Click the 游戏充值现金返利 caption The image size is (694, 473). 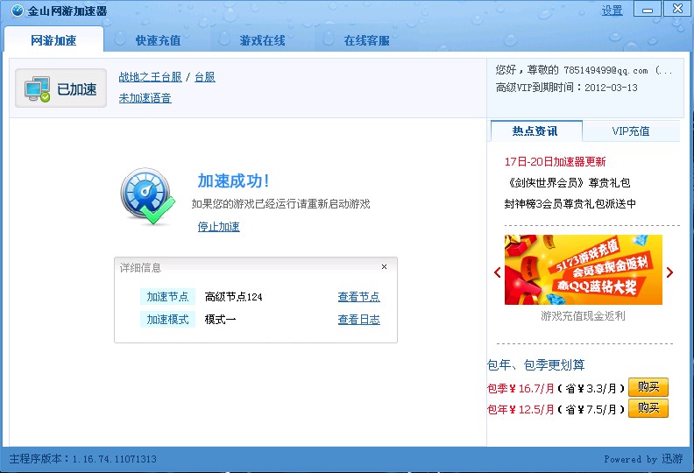(x=583, y=316)
